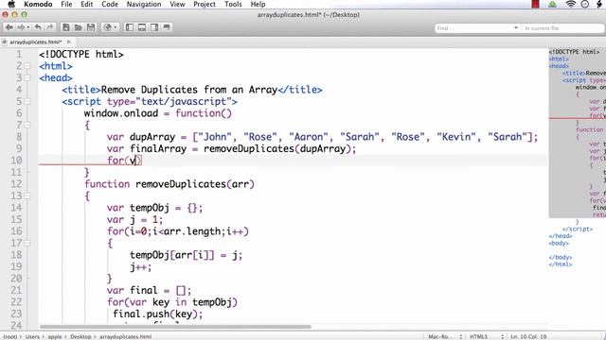Click the title text 'Remove Duplicates from an Array'
The image size is (606, 340).
[189, 90]
